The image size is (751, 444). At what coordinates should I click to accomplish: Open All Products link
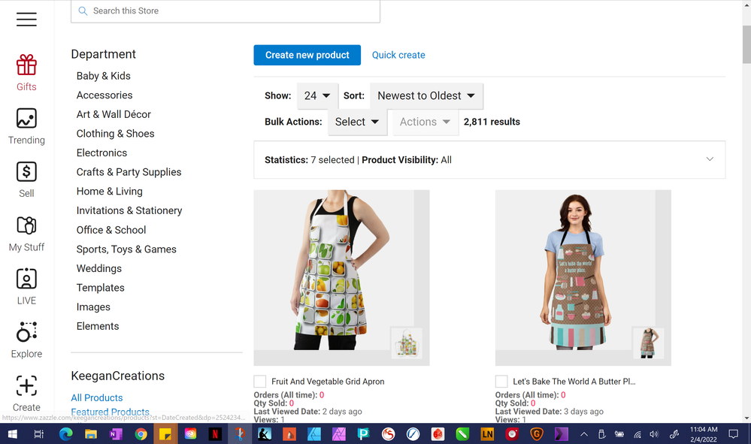[x=97, y=397]
